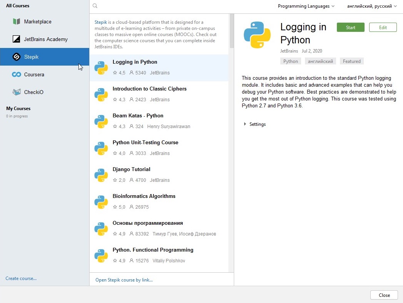403x303 pixels.
Task: Click the star icon for Python Unit-Testing Course
Action: [x=115, y=153]
